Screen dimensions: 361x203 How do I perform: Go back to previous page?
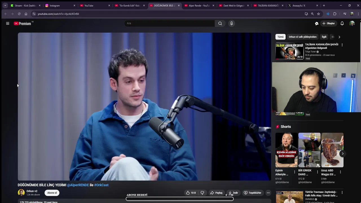5,14
